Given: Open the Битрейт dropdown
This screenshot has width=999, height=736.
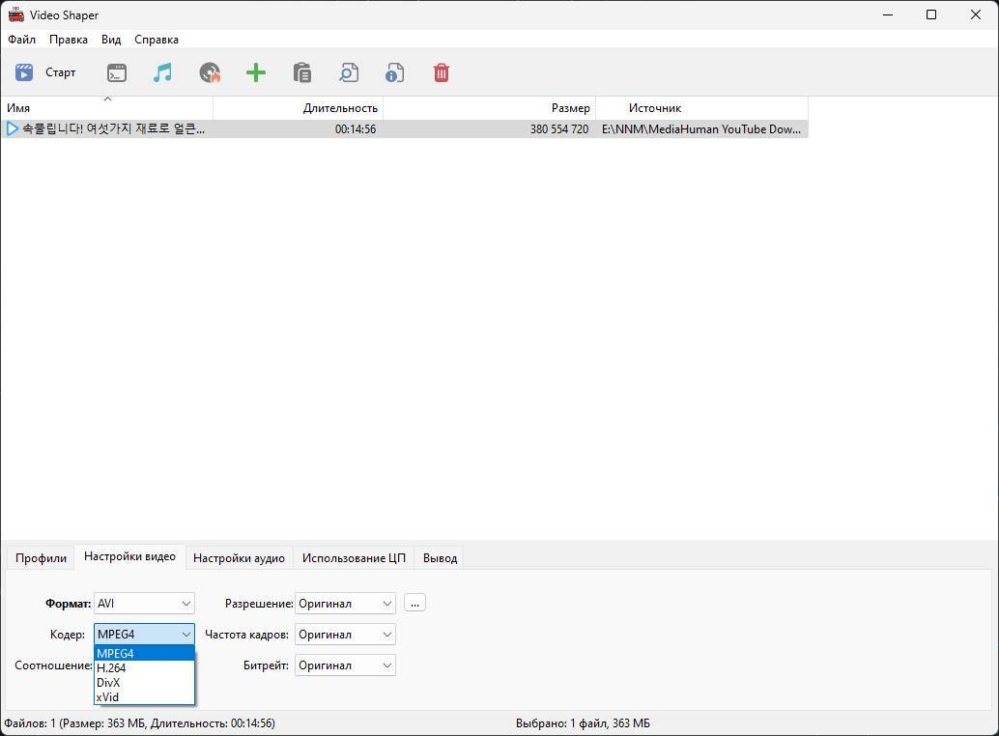Looking at the screenshot, I should pyautogui.click(x=345, y=665).
